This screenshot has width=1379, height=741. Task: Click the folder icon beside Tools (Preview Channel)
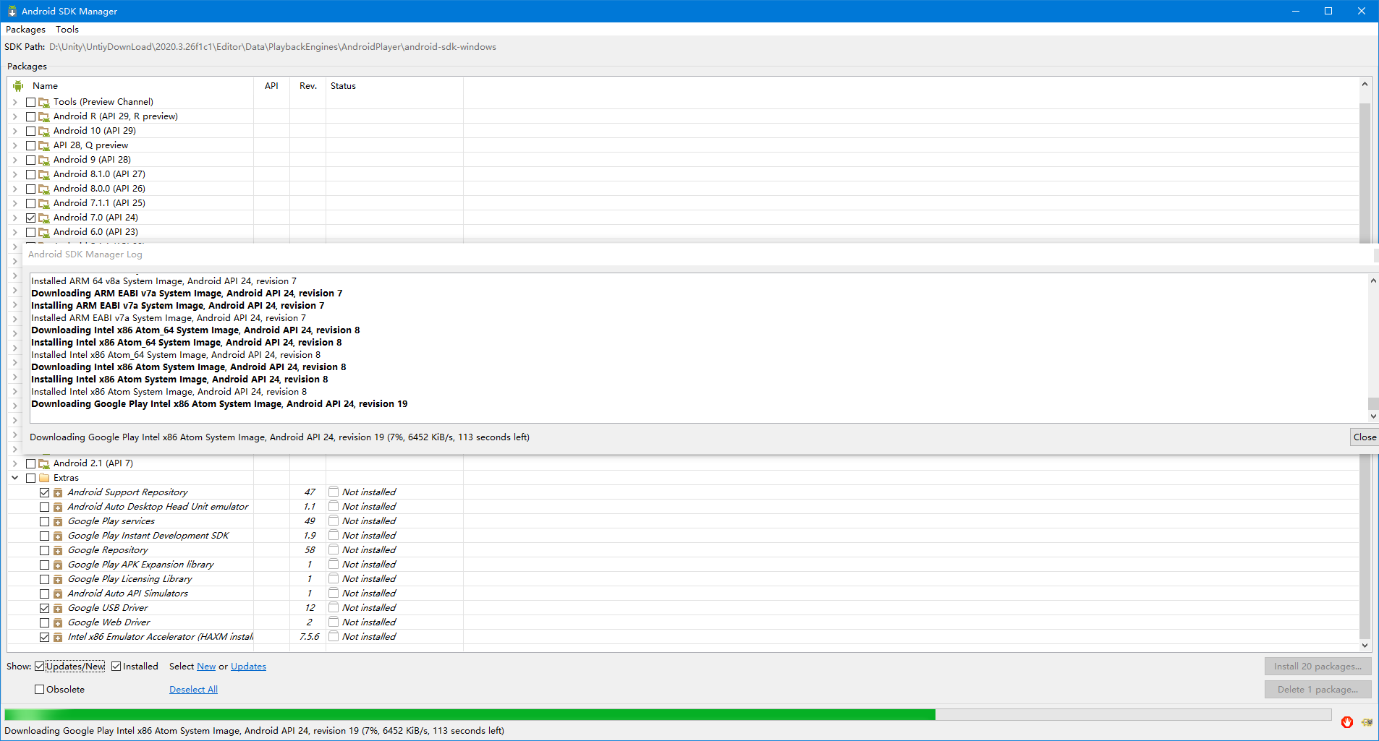[44, 102]
